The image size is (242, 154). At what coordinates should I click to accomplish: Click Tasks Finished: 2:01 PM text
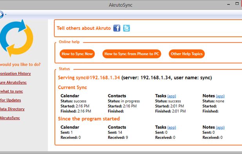(170, 111)
